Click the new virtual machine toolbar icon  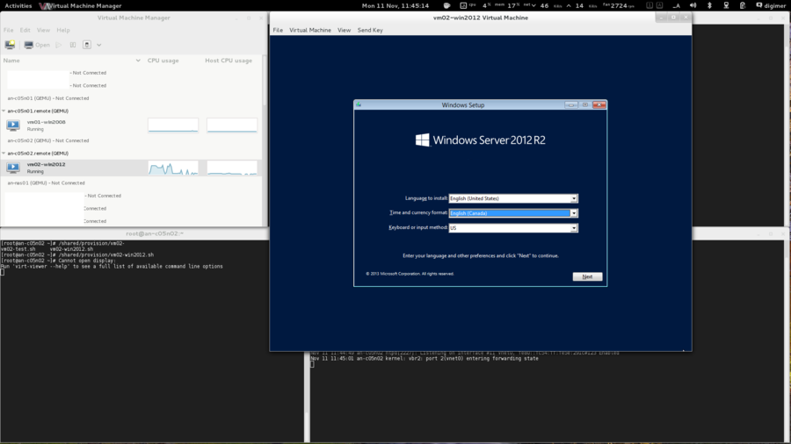(10, 45)
